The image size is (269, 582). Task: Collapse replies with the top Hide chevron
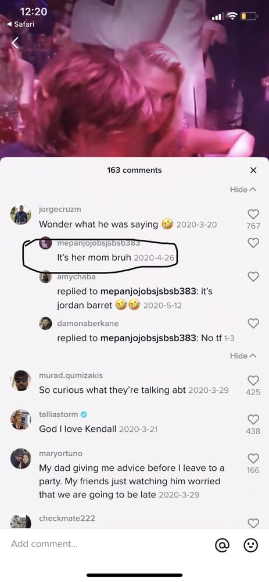tap(243, 190)
